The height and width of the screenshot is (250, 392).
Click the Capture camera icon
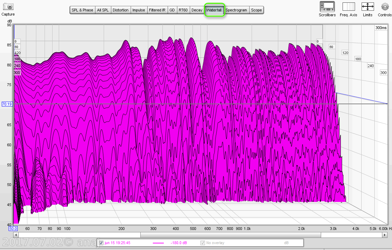8,7
